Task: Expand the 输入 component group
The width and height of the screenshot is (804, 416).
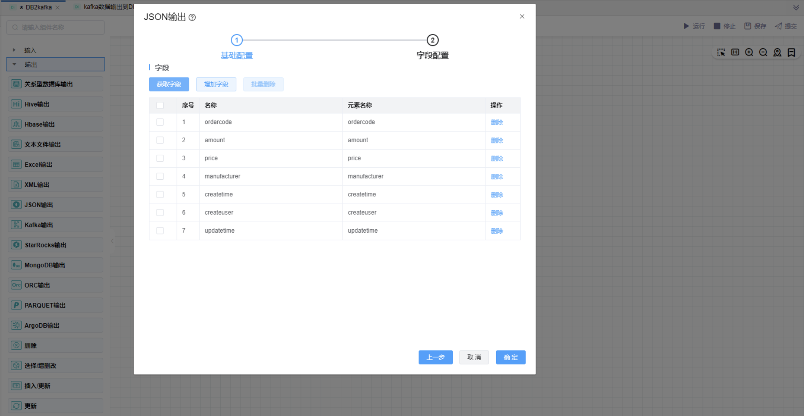Action: coord(14,50)
